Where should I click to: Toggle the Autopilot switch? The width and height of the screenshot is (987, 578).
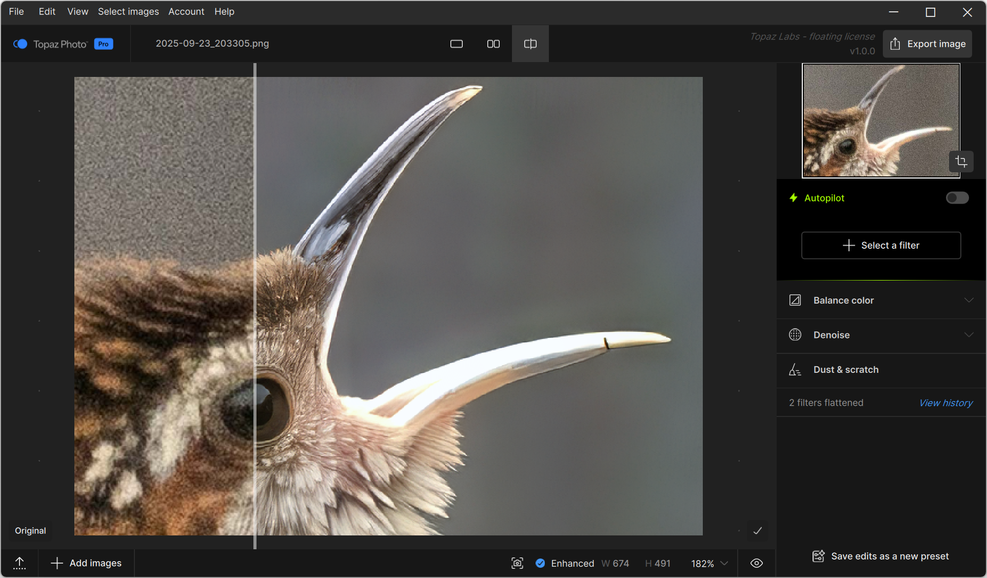[x=957, y=198]
